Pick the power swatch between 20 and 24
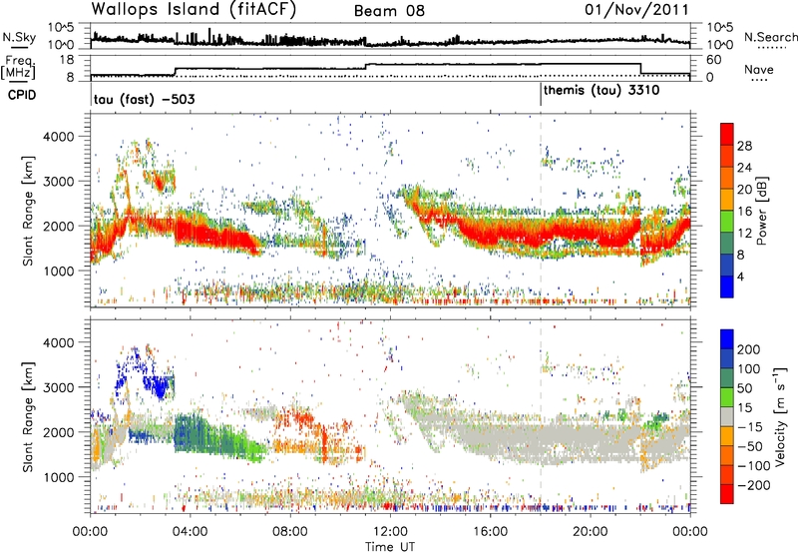The image size is (798, 553). pyautogui.click(x=727, y=178)
